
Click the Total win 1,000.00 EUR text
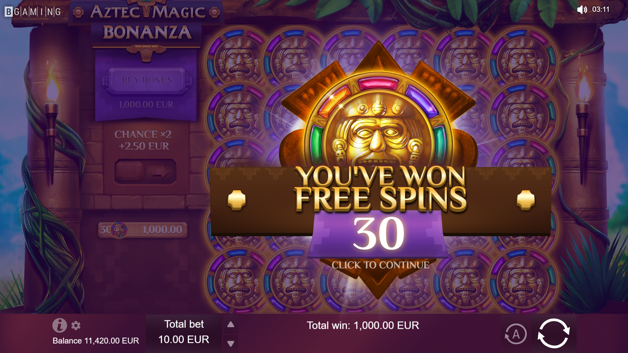pyautogui.click(x=363, y=326)
